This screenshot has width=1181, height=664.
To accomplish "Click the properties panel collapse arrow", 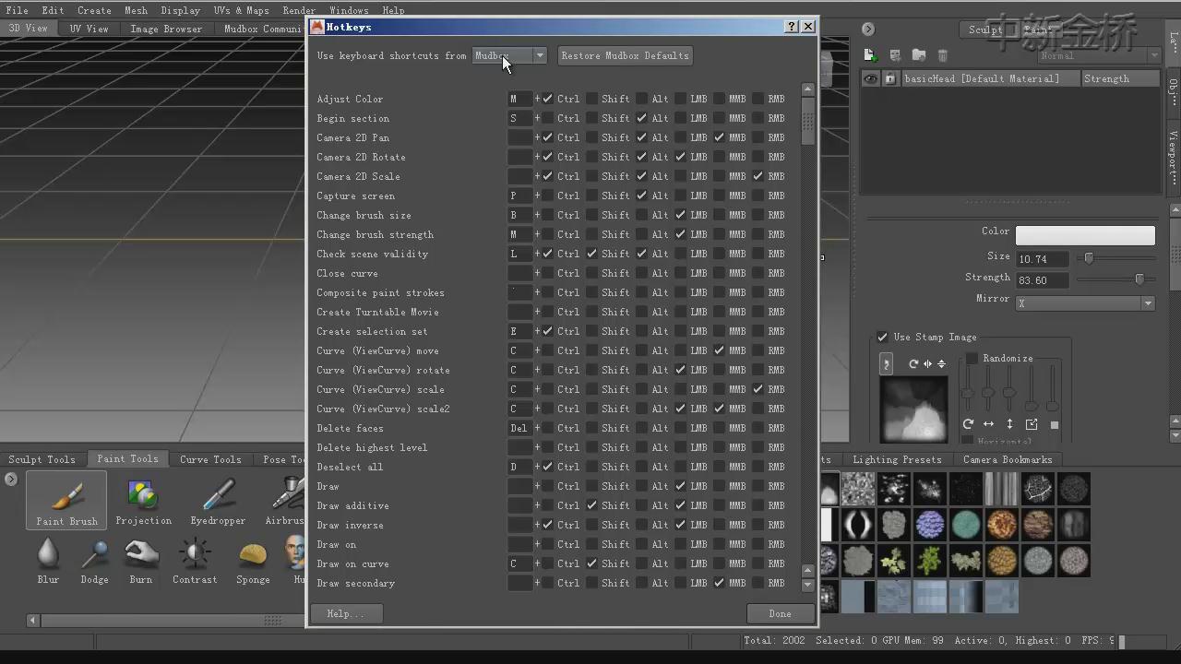I will [868, 30].
